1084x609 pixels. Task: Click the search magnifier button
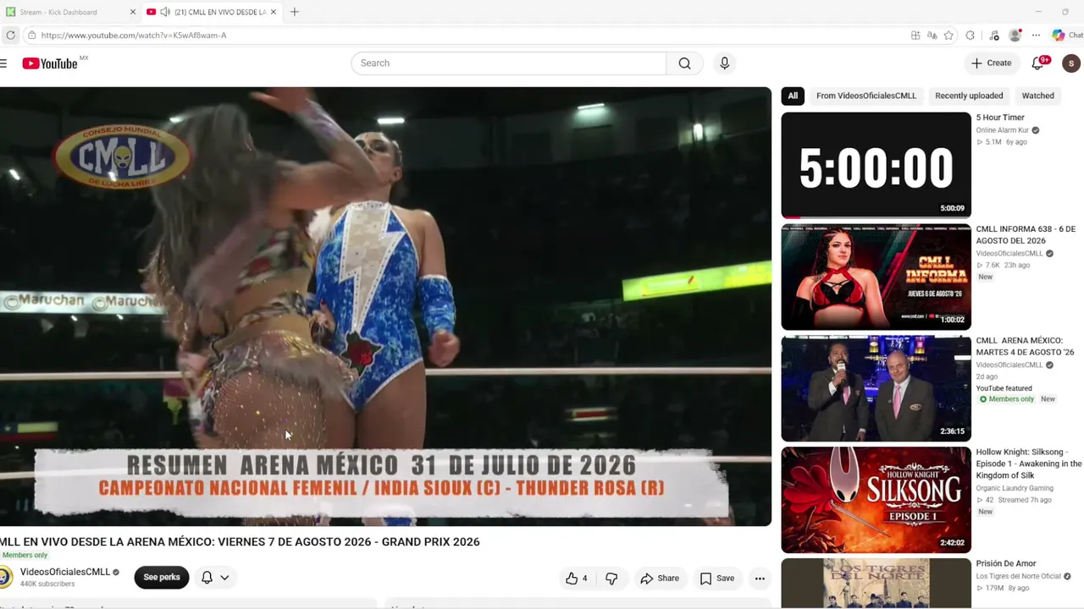pos(684,63)
